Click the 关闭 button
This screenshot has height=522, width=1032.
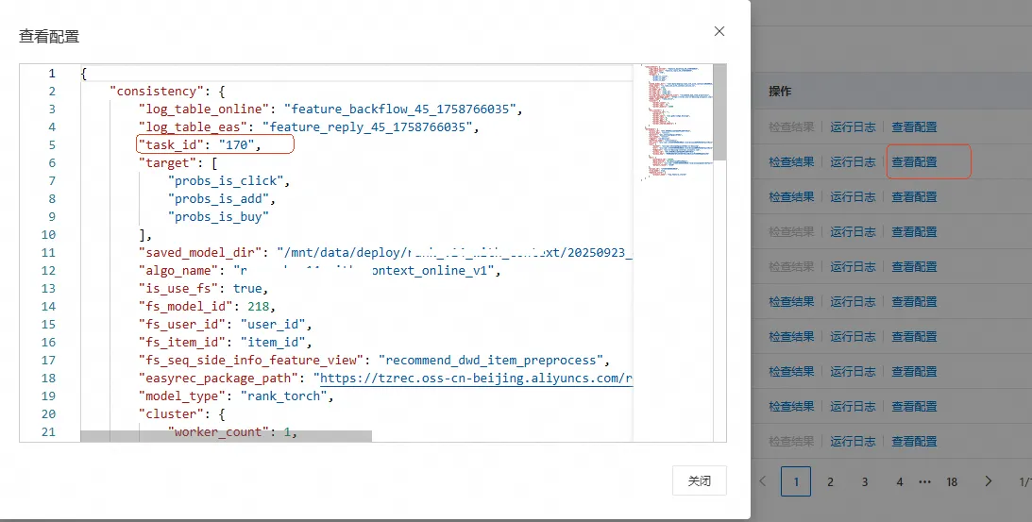click(x=699, y=480)
